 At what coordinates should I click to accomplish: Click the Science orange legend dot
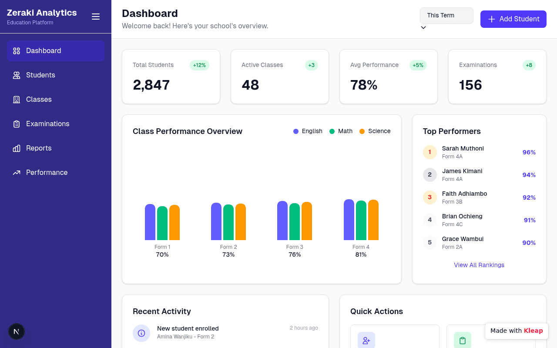point(362,131)
